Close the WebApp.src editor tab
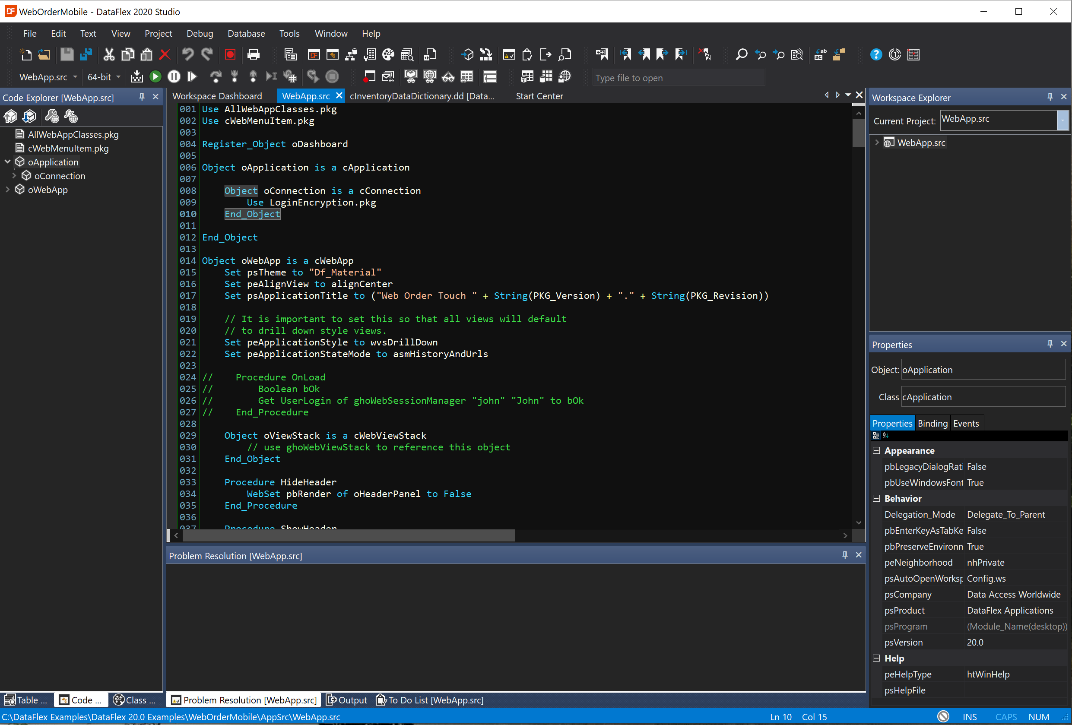The height and width of the screenshot is (725, 1072). pyautogui.click(x=339, y=95)
